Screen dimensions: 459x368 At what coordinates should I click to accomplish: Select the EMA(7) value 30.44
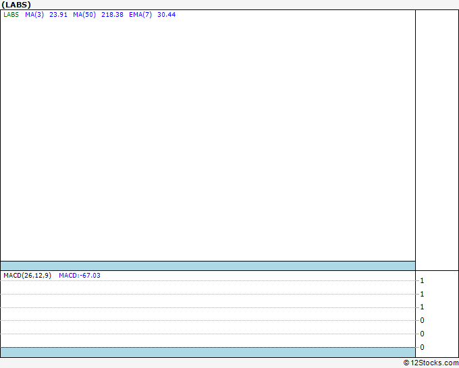click(167, 15)
